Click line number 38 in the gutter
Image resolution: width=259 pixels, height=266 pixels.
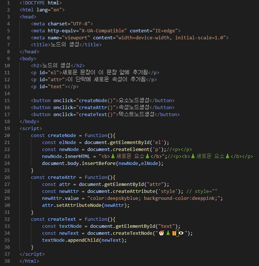coord(7,261)
